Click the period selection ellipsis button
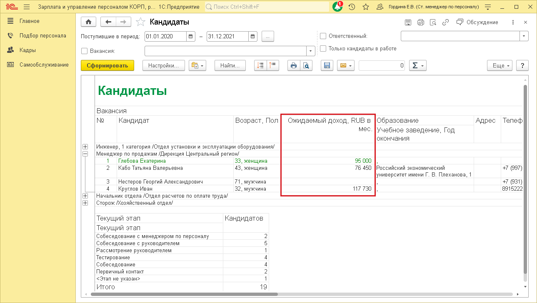 [268, 36]
